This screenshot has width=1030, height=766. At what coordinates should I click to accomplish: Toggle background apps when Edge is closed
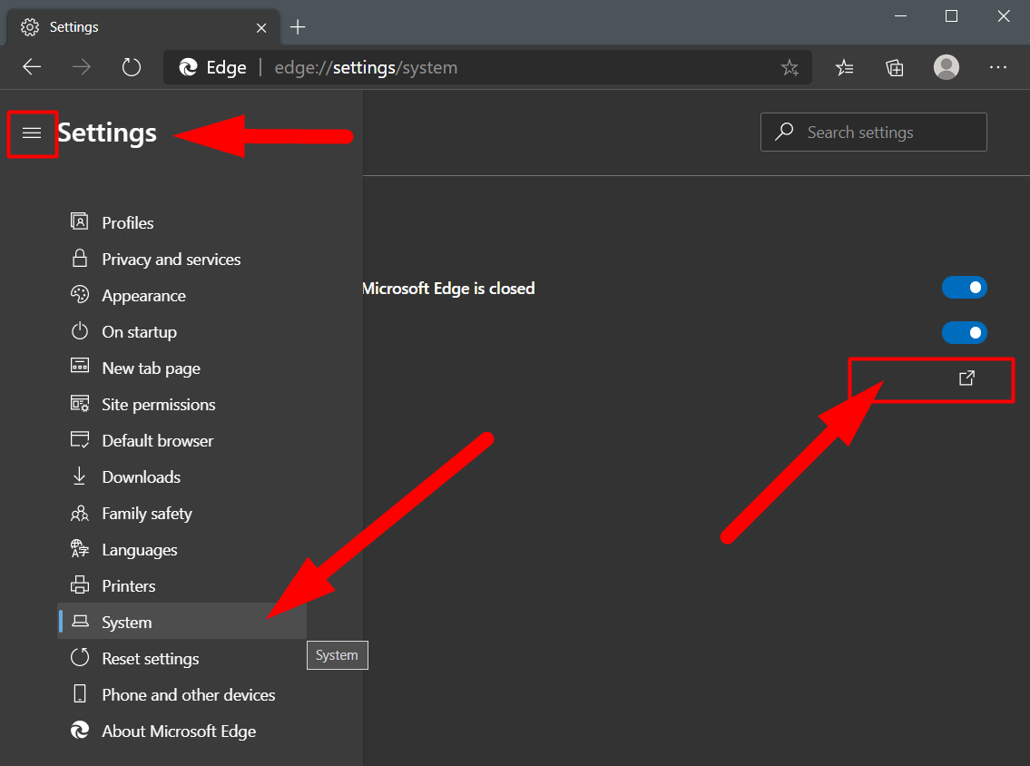point(964,288)
